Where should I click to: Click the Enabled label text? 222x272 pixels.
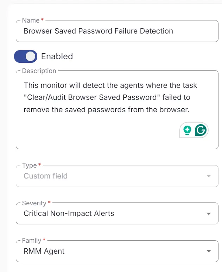point(57,56)
